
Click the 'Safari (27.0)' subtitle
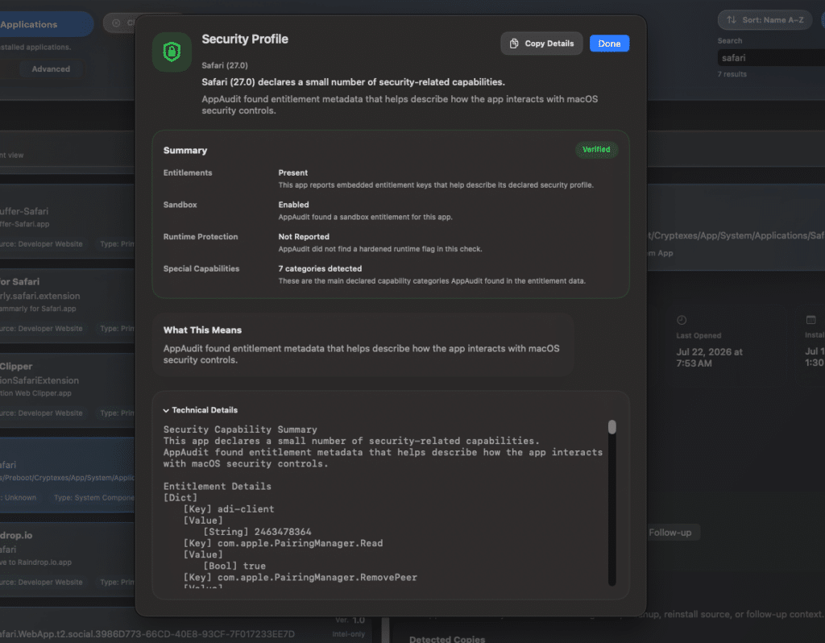pyautogui.click(x=225, y=65)
